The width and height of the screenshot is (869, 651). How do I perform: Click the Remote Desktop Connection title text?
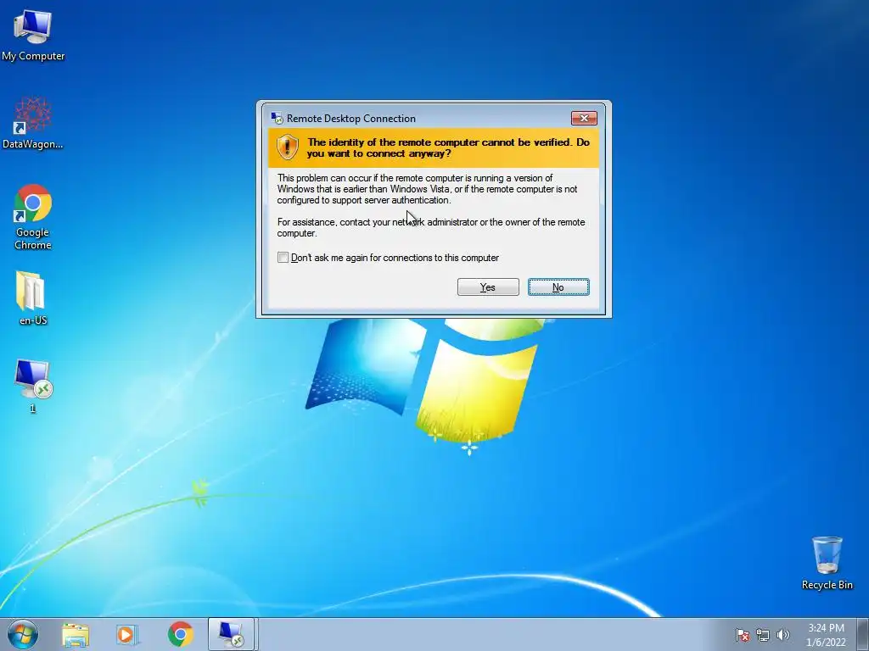(x=350, y=119)
